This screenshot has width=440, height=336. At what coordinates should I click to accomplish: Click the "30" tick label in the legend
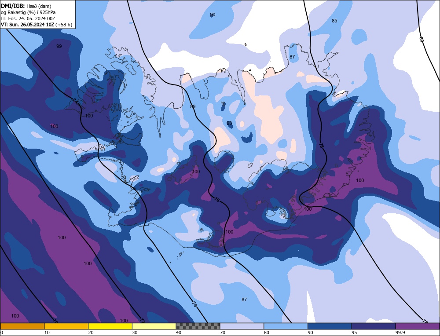coord(135,332)
